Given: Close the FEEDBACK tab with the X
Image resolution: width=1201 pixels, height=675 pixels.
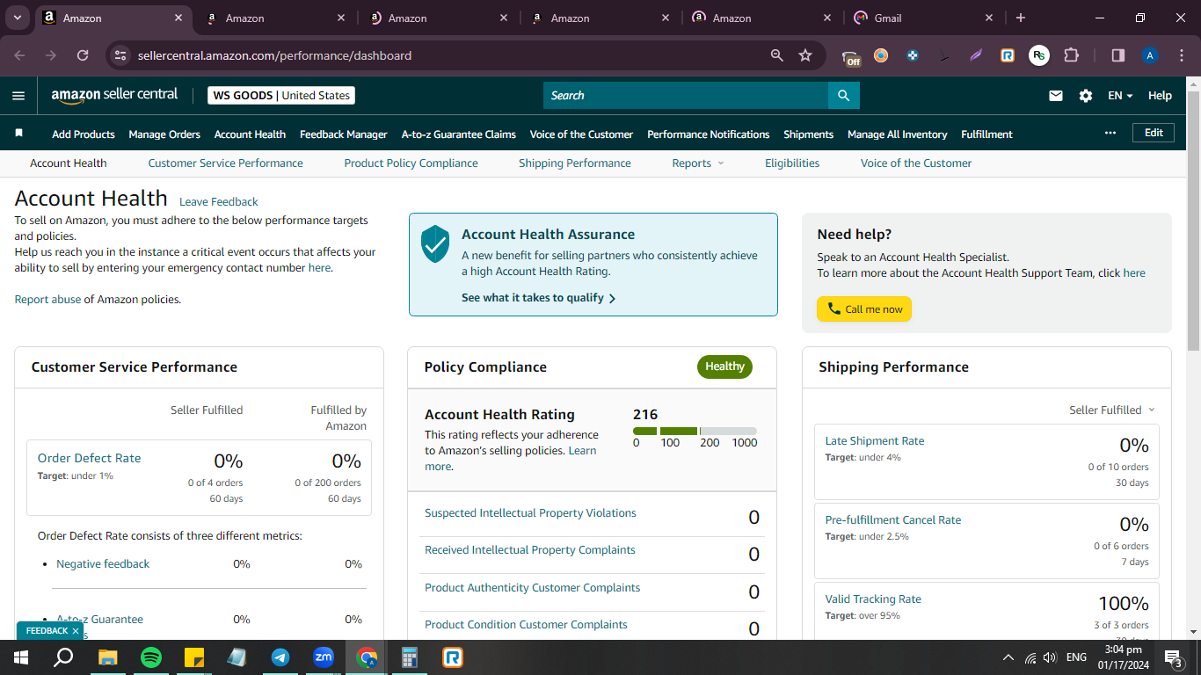Looking at the screenshot, I should click(x=76, y=631).
